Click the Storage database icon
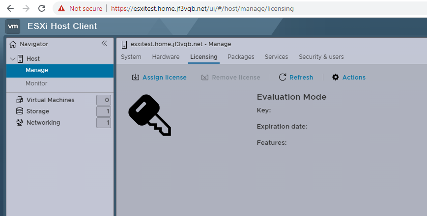 click(x=20, y=111)
